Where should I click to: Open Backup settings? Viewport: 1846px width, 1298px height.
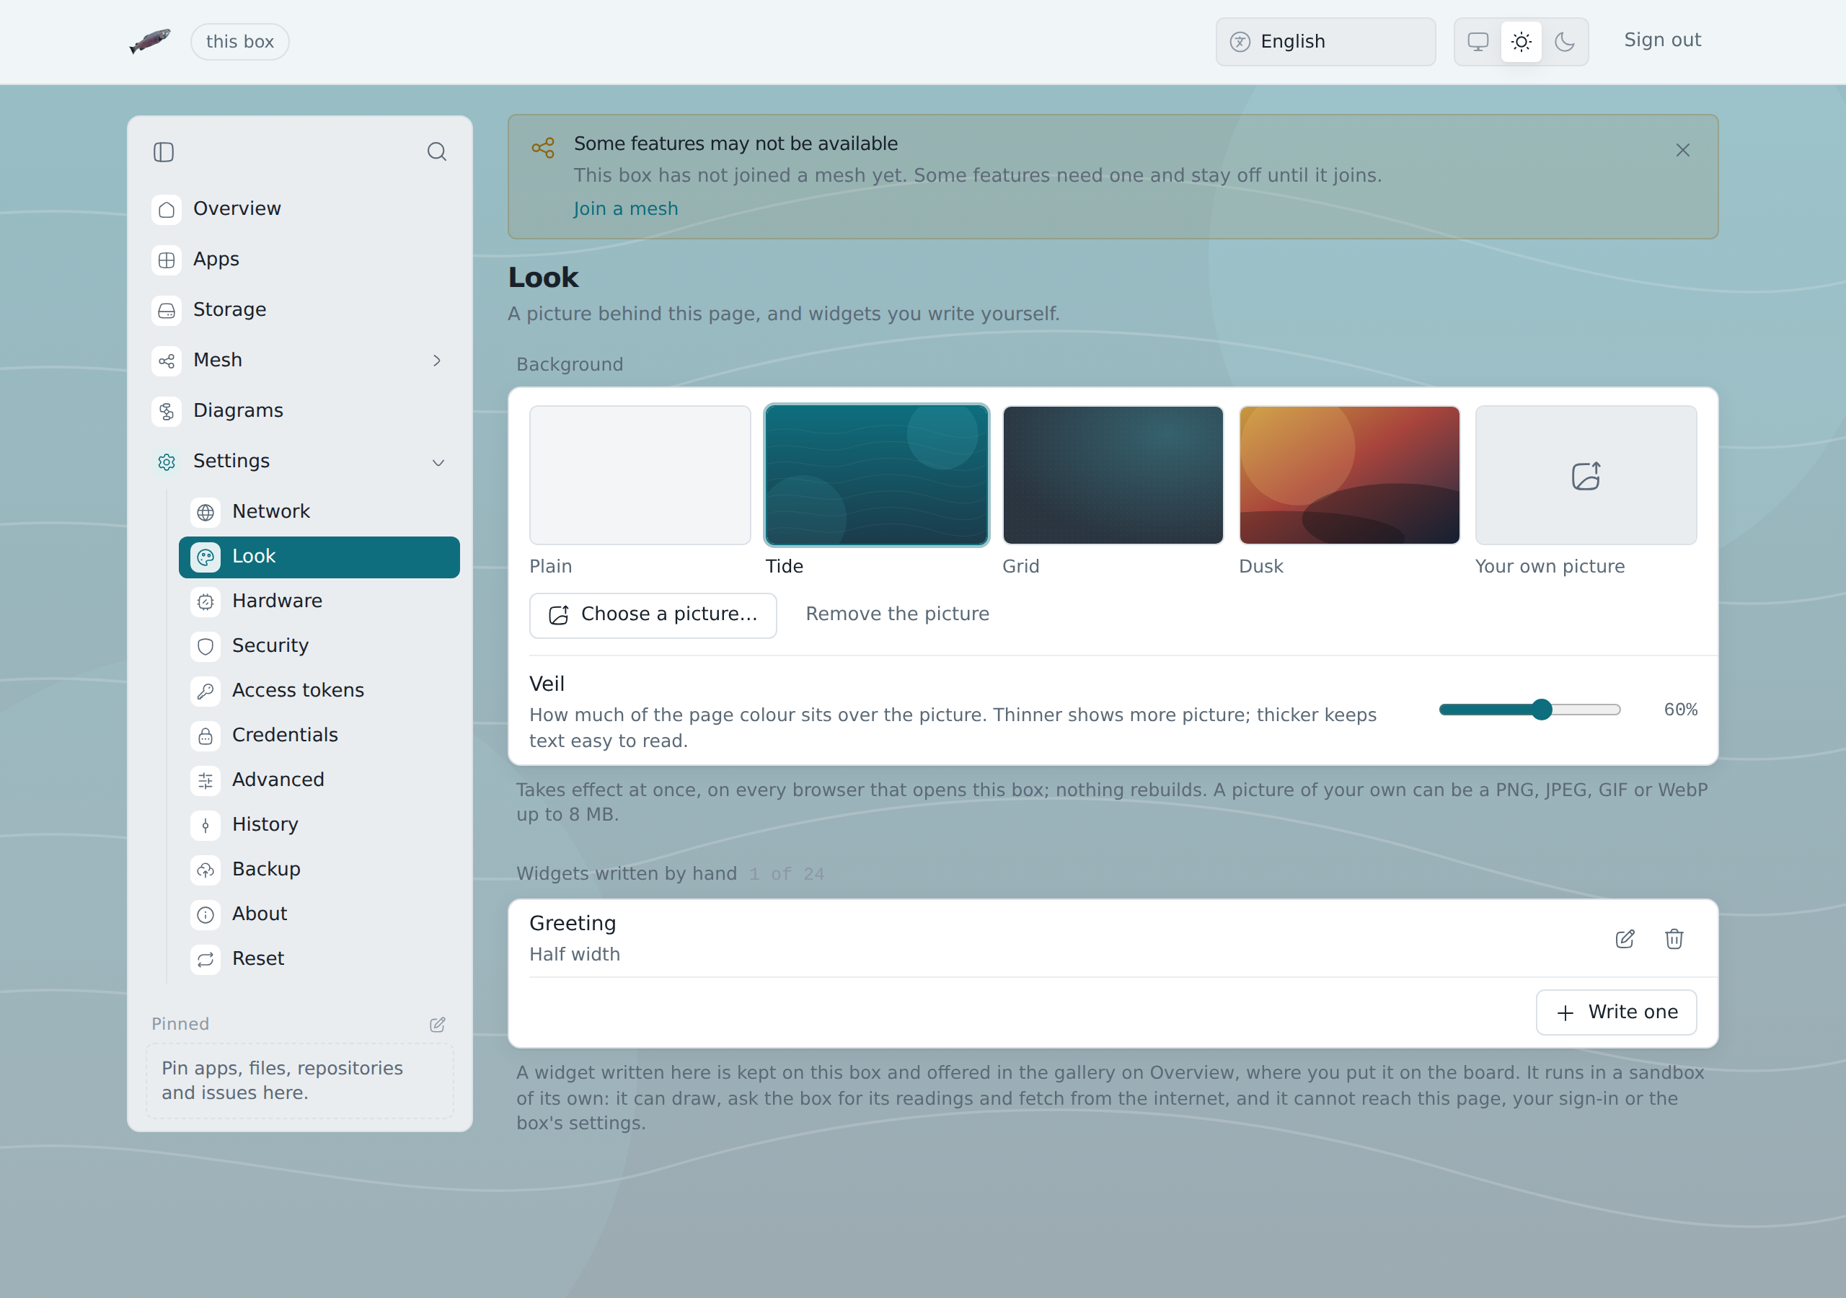point(319,870)
